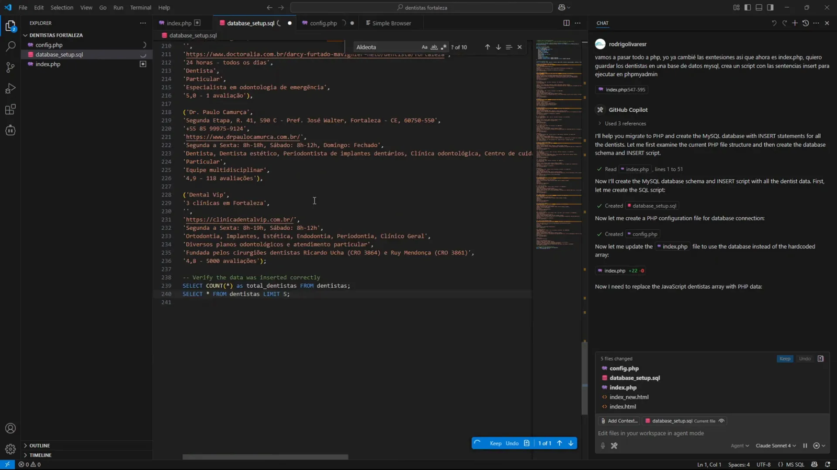Screen dimensions: 837x470
Task: Open the Terminal menu
Action: coord(140,7)
